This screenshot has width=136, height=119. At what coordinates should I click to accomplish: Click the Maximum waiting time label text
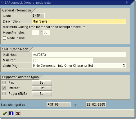pyautogui.click(x=44, y=27)
